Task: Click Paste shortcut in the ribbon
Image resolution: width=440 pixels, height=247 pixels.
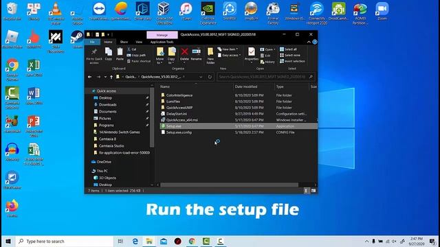Action: [x=139, y=61]
